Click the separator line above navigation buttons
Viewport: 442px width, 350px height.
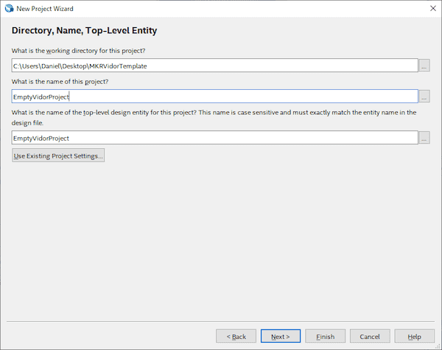(221, 321)
